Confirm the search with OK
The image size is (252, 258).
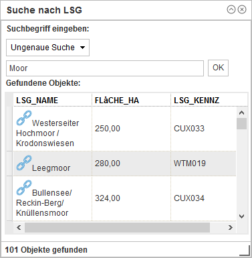218,68
